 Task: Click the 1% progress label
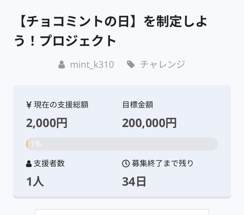point(36,144)
